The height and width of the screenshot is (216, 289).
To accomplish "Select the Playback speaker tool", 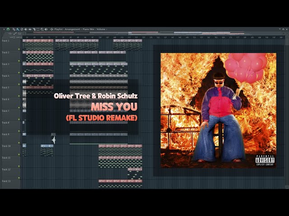I will (46, 29).
